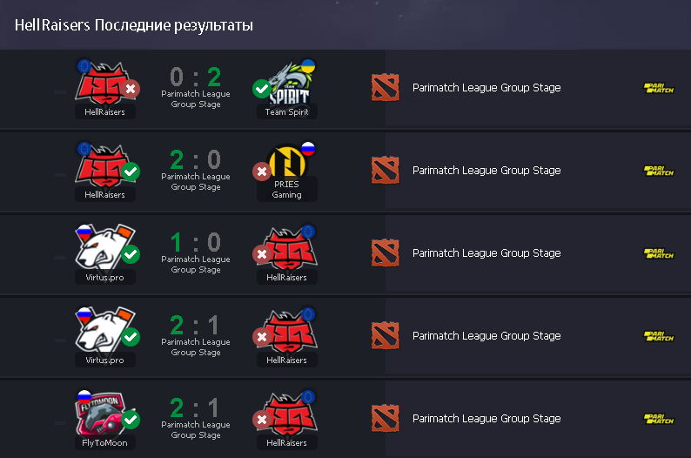Open Parimatch League Group Stage text in the first row
The width and height of the screenshot is (691, 458).
tap(486, 88)
